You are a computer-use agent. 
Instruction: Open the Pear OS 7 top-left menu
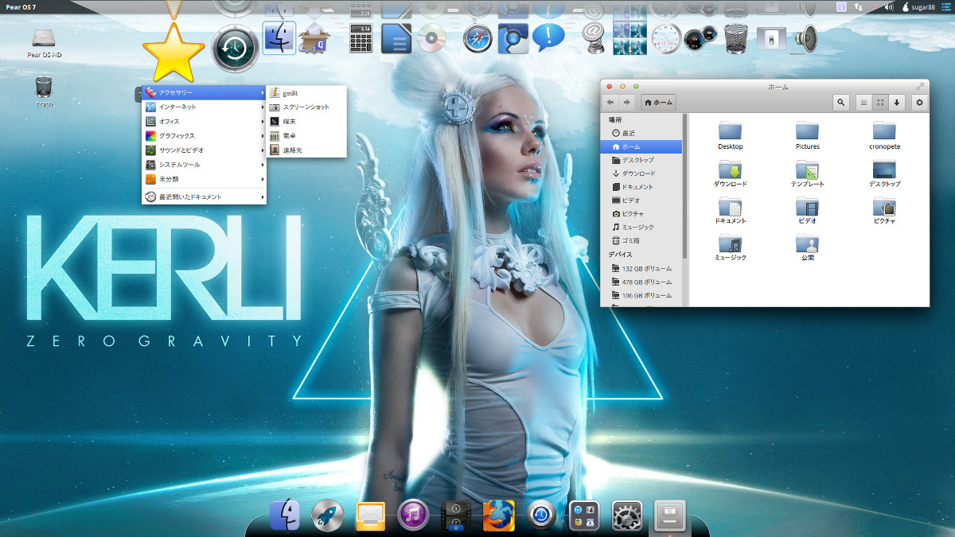(x=21, y=6)
